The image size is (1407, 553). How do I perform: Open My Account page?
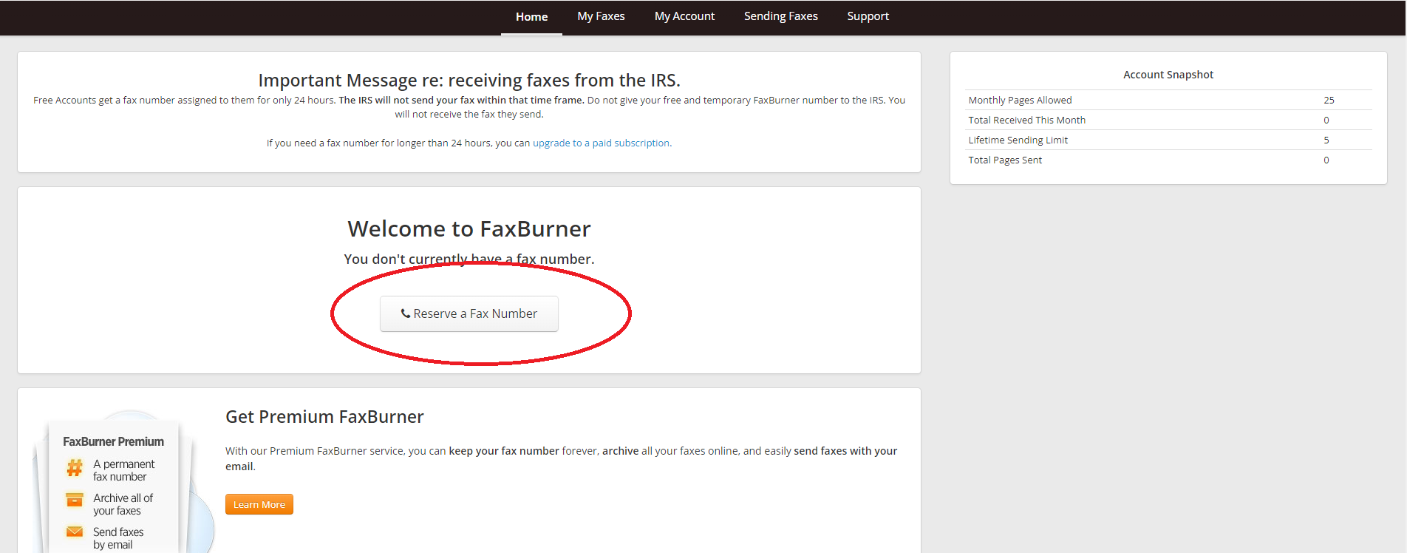[684, 16]
